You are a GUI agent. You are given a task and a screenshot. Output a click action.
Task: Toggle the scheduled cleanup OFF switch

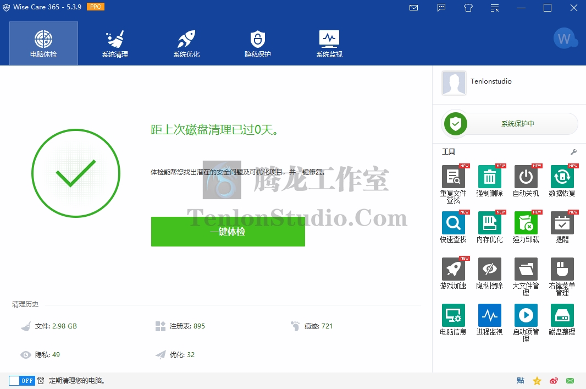tap(21, 381)
